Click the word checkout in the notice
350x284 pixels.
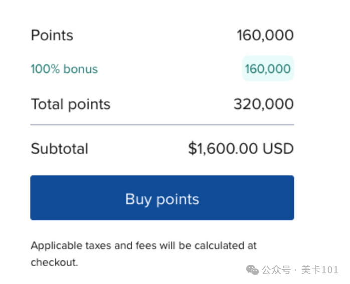53,262
